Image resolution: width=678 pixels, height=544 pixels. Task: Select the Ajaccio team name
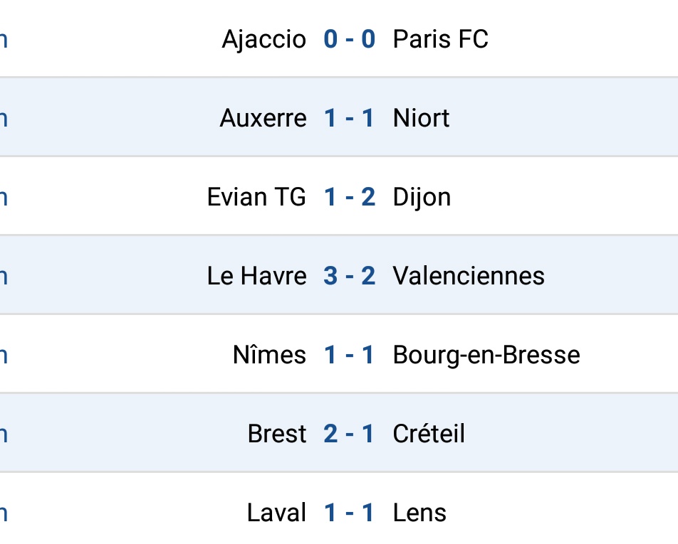[264, 40]
